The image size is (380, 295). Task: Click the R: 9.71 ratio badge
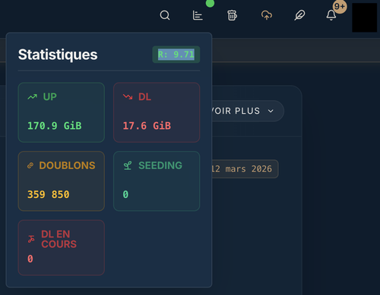click(x=176, y=55)
